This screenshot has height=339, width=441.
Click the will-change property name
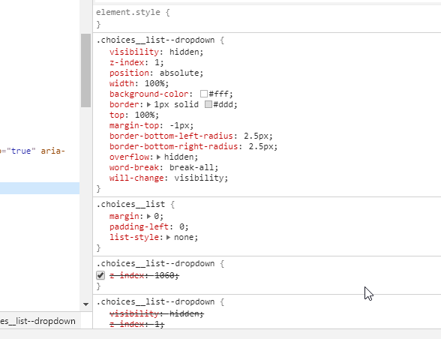(x=136, y=178)
